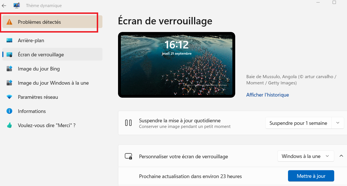Image resolution: width=347 pixels, height=186 pixels.
Task: Open the Informations page
Action: click(x=52, y=111)
